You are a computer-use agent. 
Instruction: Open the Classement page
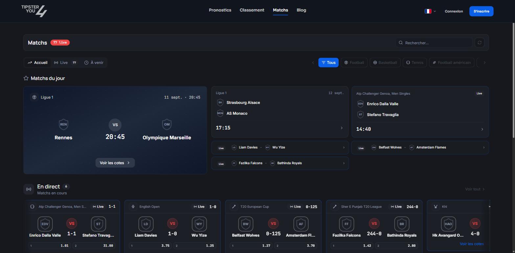[x=252, y=10]
